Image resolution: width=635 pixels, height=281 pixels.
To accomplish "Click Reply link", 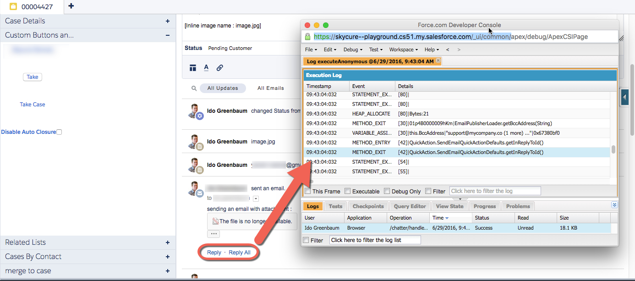I will (x=214, y=253).
